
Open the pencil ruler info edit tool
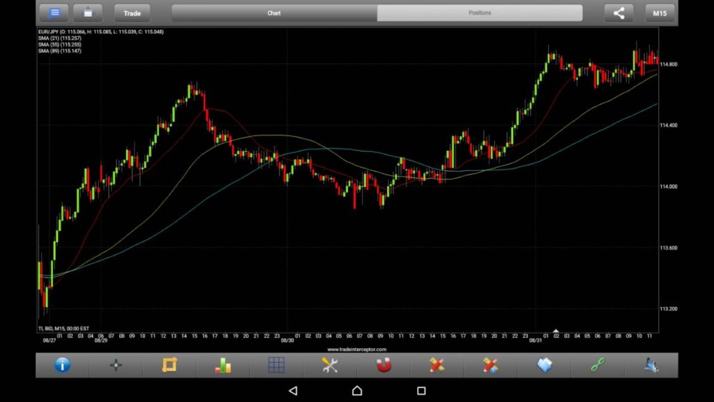point(490,365)
